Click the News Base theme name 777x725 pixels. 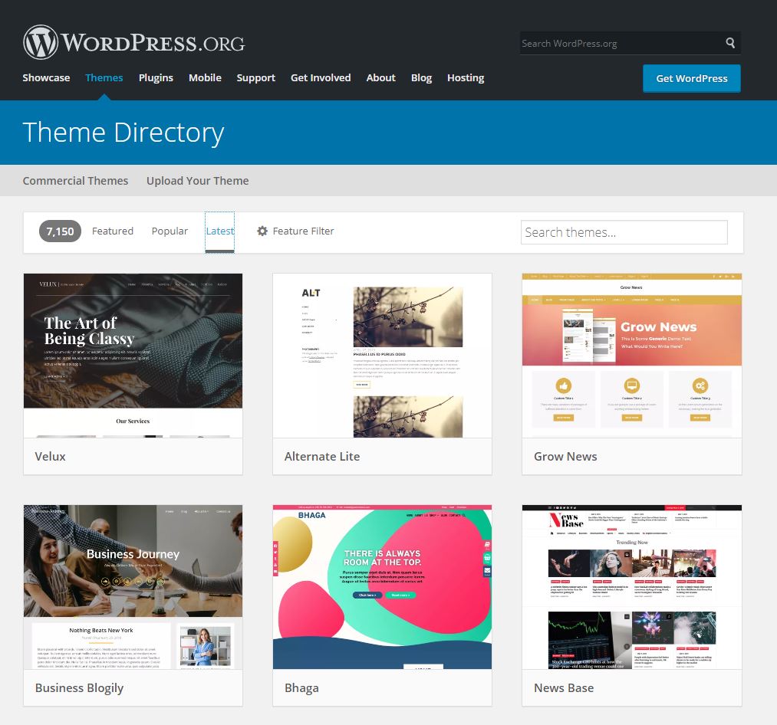click(x=564, y=688)
